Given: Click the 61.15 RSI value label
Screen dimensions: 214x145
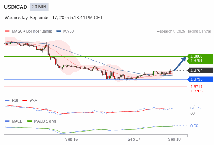Looking at the screenshot, I should [195, 108].
